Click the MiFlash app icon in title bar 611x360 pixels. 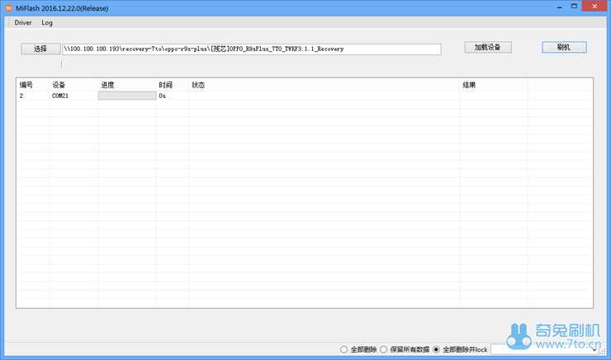[x=9, y=7]
